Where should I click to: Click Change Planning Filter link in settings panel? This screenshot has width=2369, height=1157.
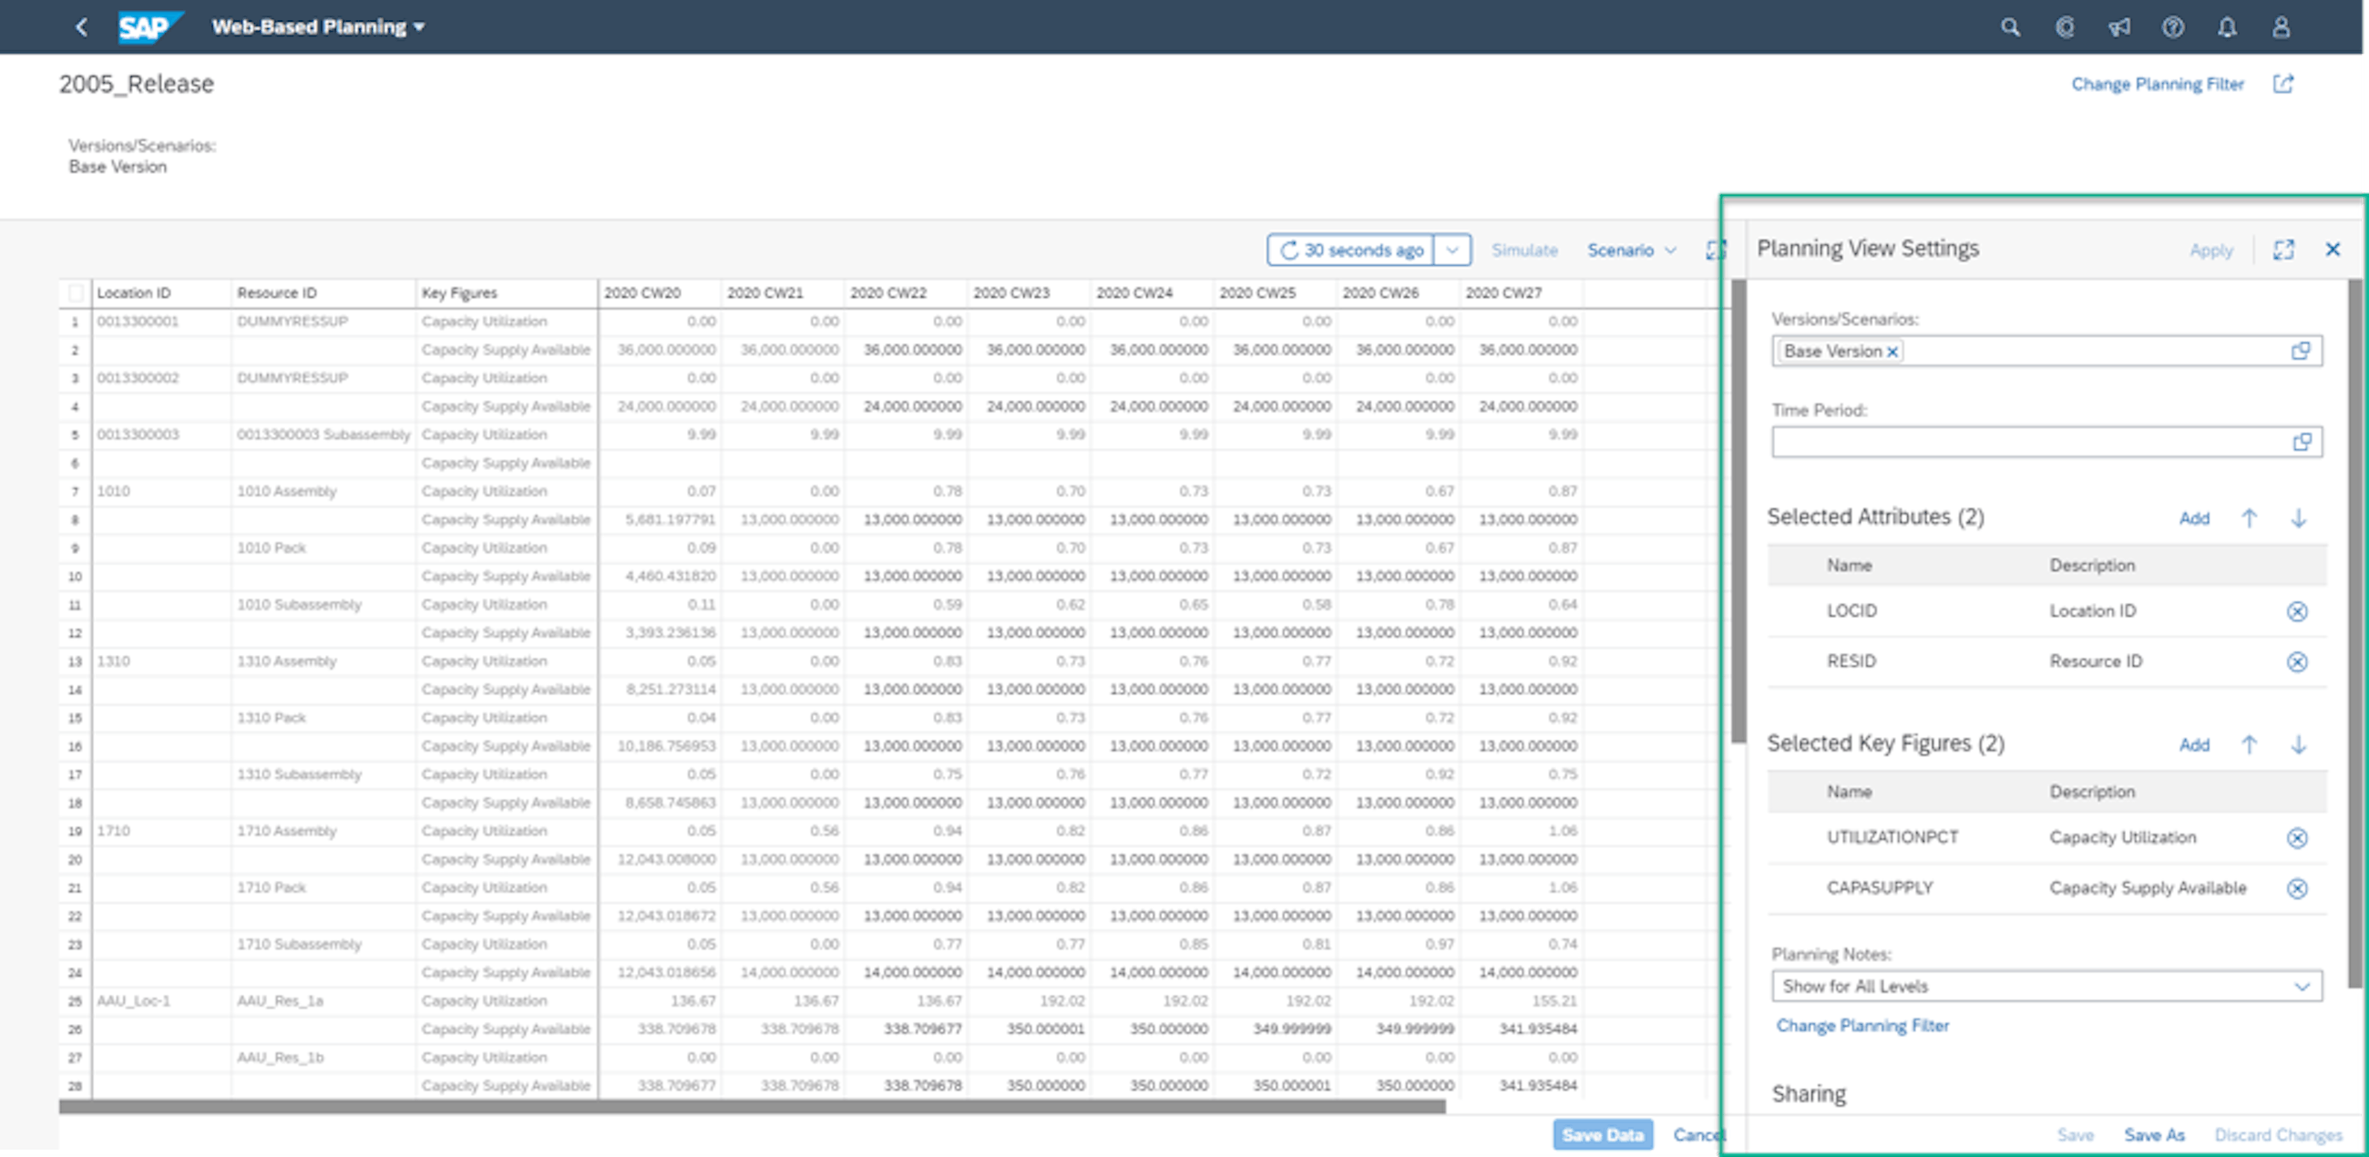click(x=1862, y=1026)
